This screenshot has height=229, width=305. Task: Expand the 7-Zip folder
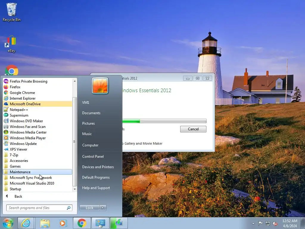(x=38, y=155)
